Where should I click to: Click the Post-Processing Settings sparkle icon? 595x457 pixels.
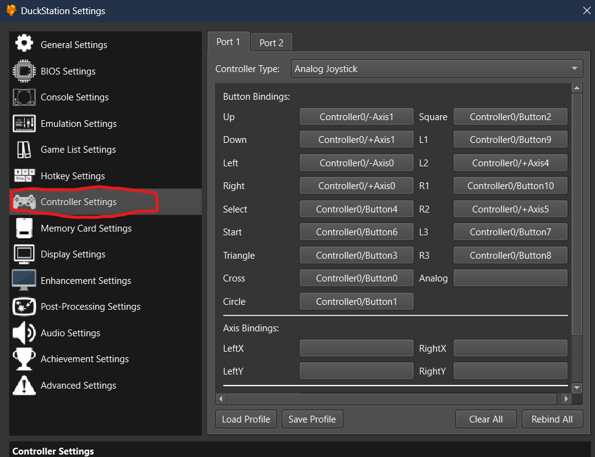point(24,307)
